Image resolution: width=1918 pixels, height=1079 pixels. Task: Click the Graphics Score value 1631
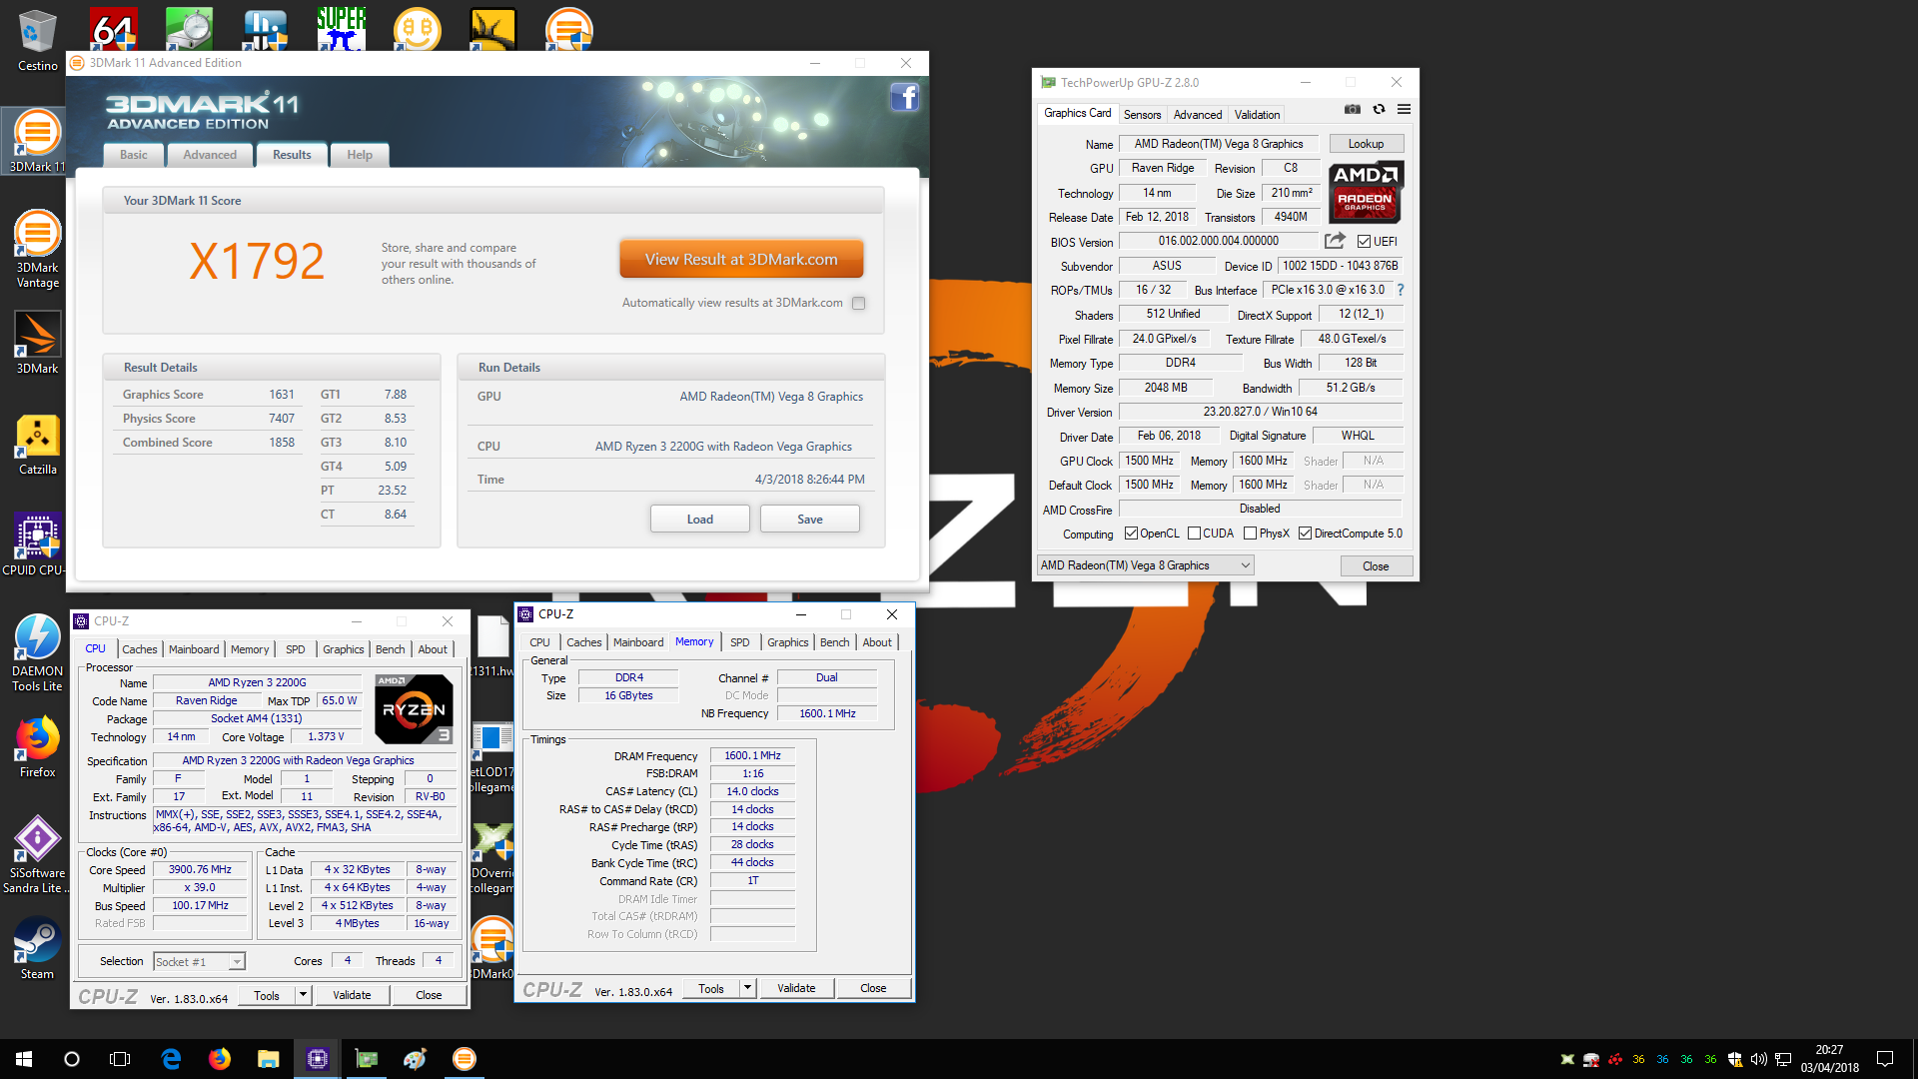282,395
